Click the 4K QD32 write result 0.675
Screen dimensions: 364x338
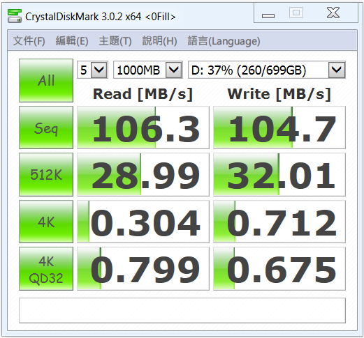(x=279, y=269)
